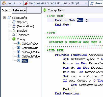Click the 'If col.Count > 0' line
The image size is (103, 97).
83,81
